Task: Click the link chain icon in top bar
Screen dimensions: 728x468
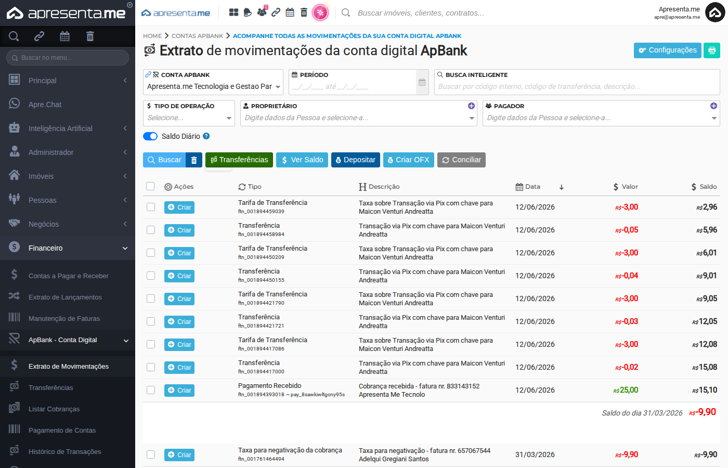Action: pyautogui.click(x=276, y=12)
